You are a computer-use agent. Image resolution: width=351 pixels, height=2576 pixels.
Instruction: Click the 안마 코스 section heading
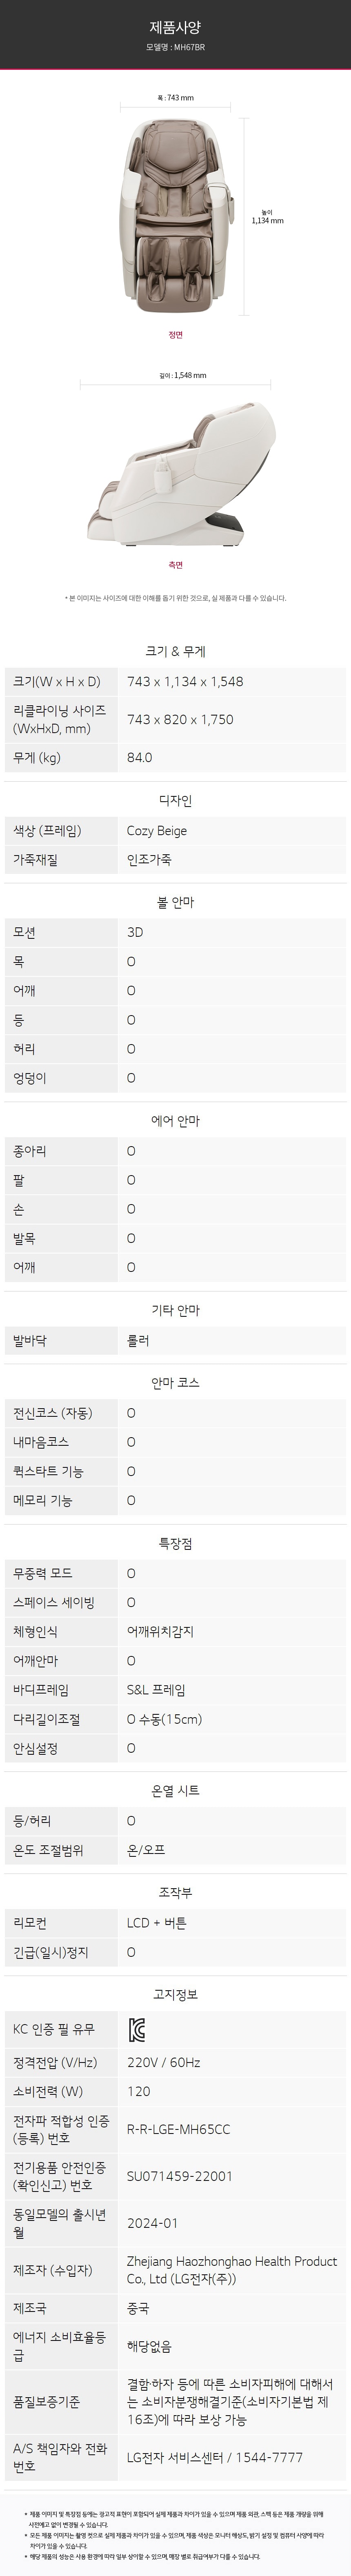(175, 1383)
